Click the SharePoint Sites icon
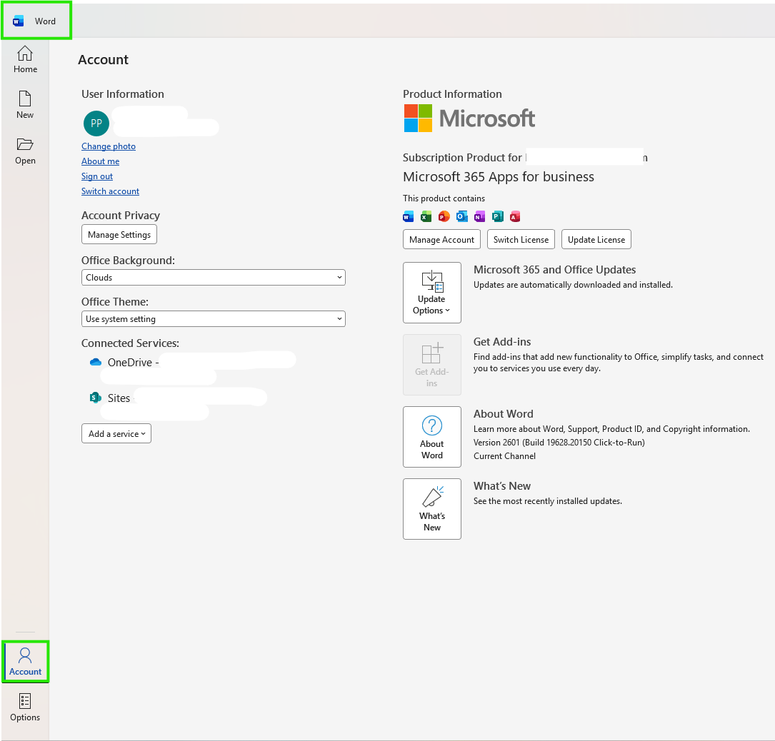The image size is (775, 741). pos(96,398)
